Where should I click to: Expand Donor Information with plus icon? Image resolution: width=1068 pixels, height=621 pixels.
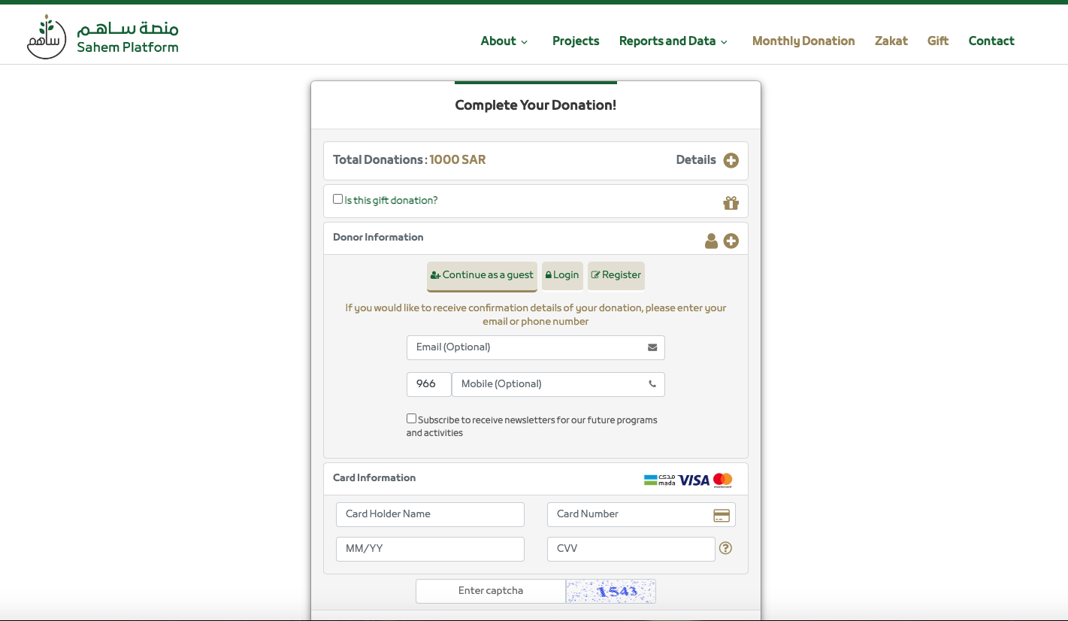coord(731,241)
